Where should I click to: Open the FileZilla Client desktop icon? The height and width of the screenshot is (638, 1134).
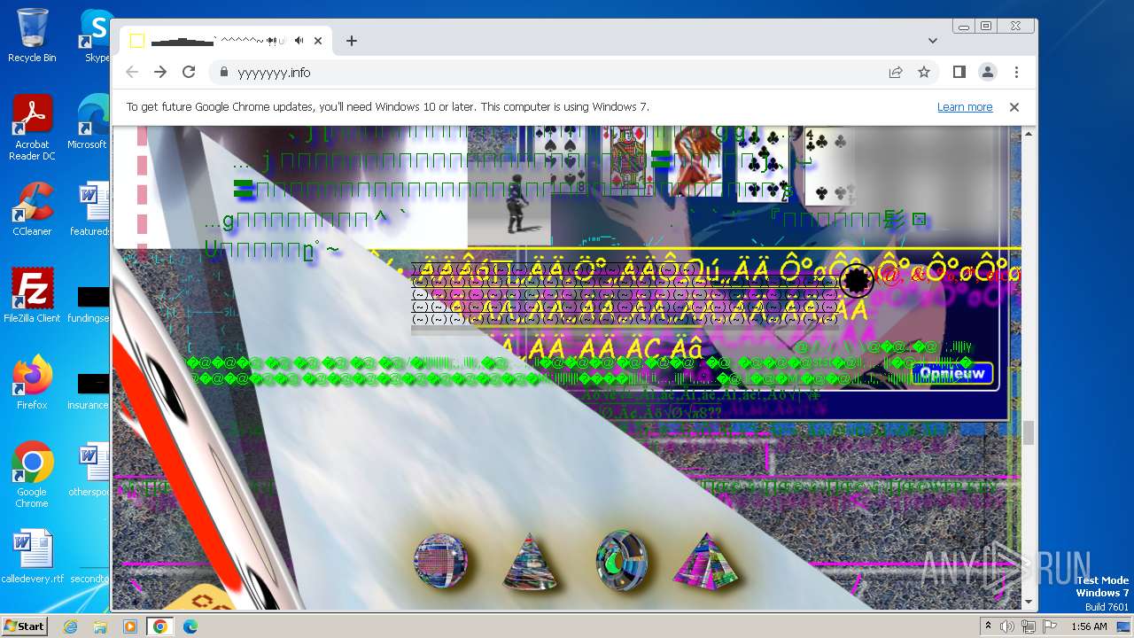32,296
